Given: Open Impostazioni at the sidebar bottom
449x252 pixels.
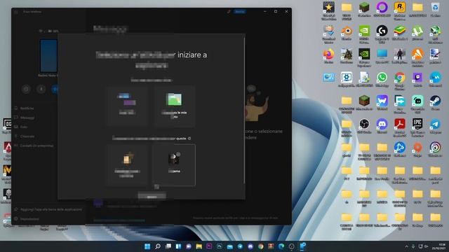Looking at the screenshot, I should point(29,219).
